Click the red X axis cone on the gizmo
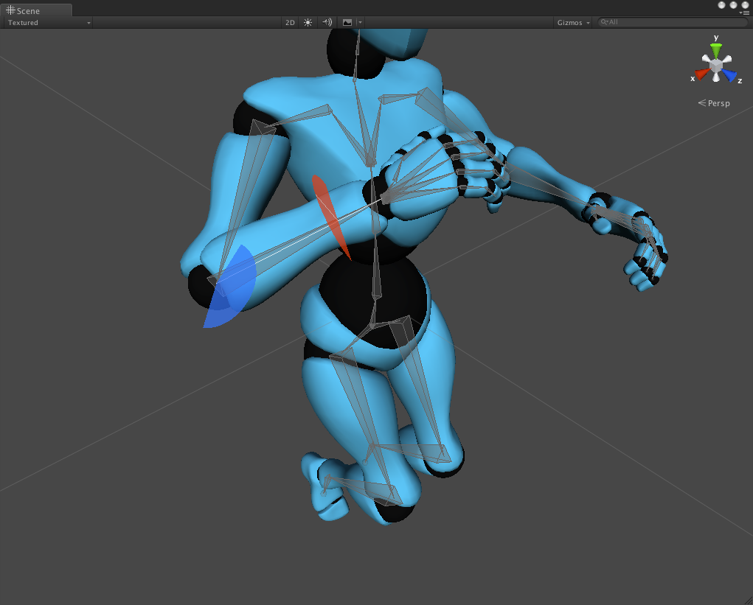 pos(702,74)
